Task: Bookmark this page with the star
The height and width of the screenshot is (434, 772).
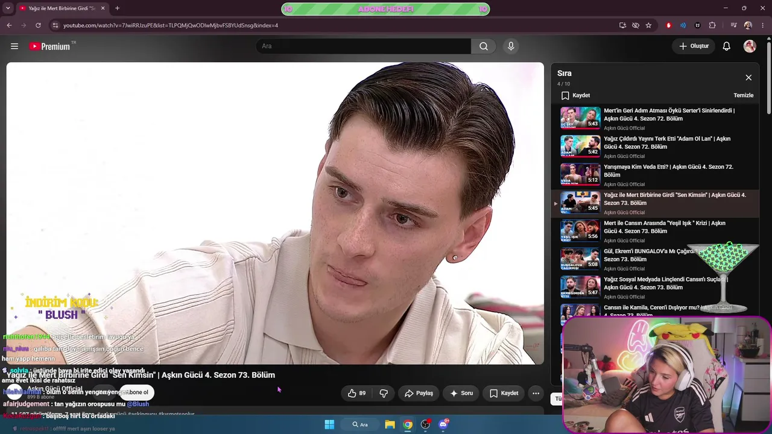Action: tap(648, 25)
